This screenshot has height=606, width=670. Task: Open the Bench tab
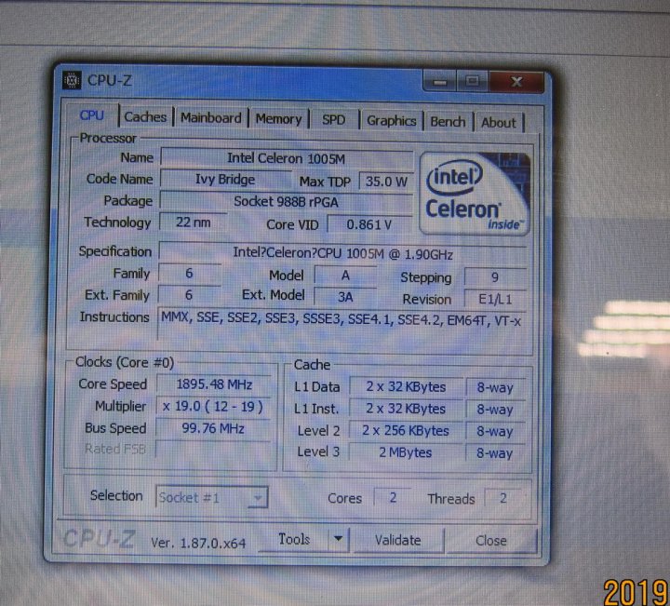click(x=448, y=122)
